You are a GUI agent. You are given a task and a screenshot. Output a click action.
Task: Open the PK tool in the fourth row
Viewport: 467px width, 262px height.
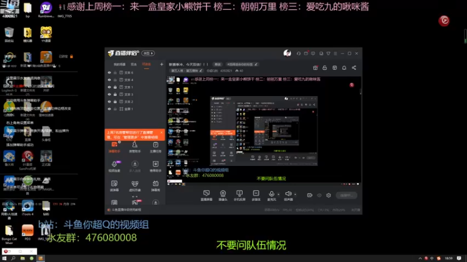click(135, 203)
